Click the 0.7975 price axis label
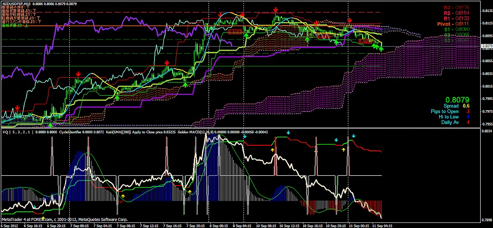This screenshot has width=493, height=228. coord(487,111)
